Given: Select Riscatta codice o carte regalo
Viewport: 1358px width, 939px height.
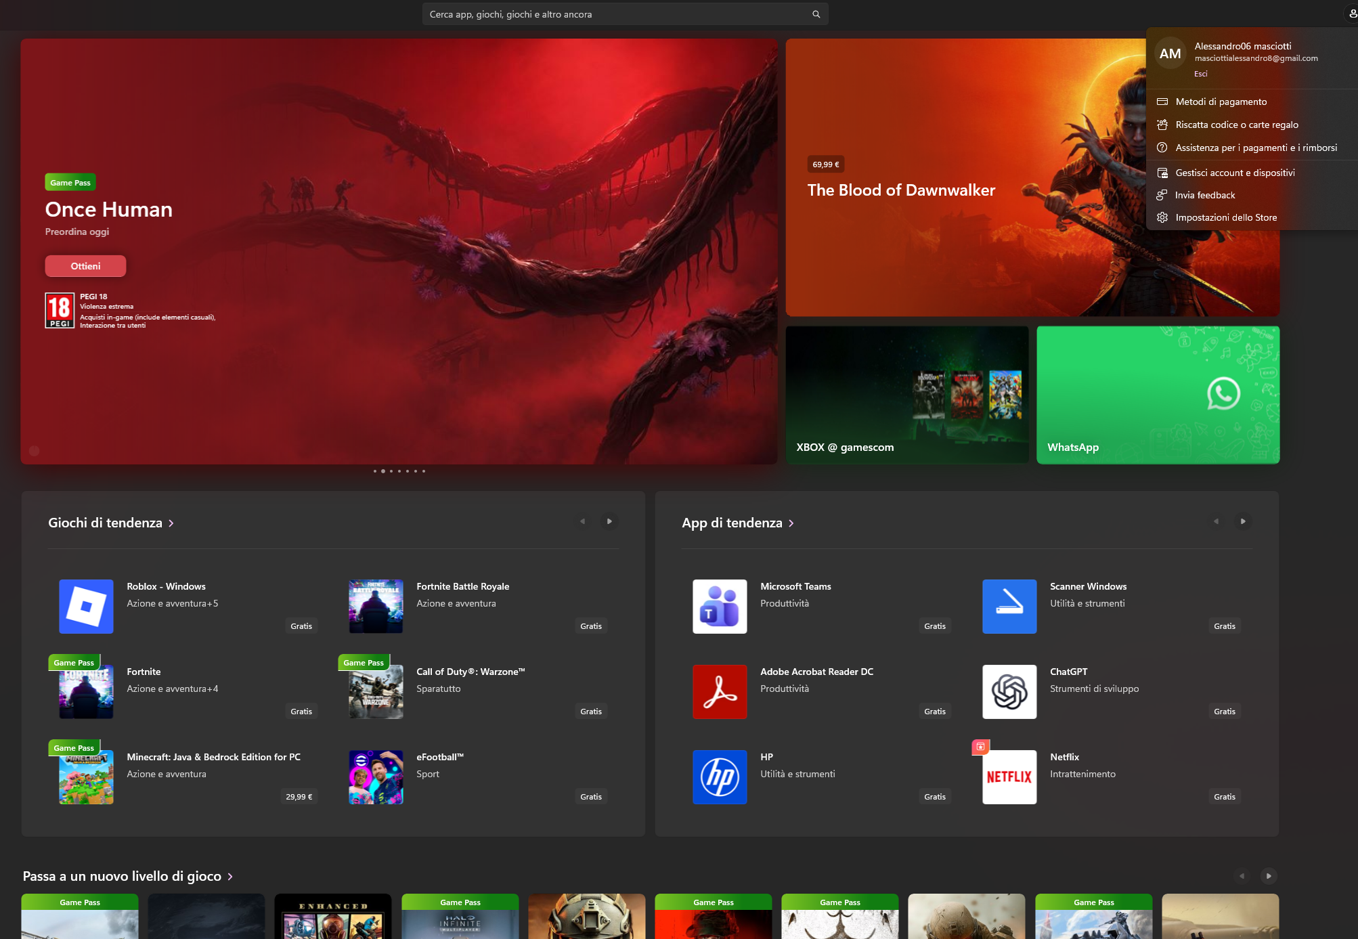Looking at the screenshot, I should tap(1252, 125).
